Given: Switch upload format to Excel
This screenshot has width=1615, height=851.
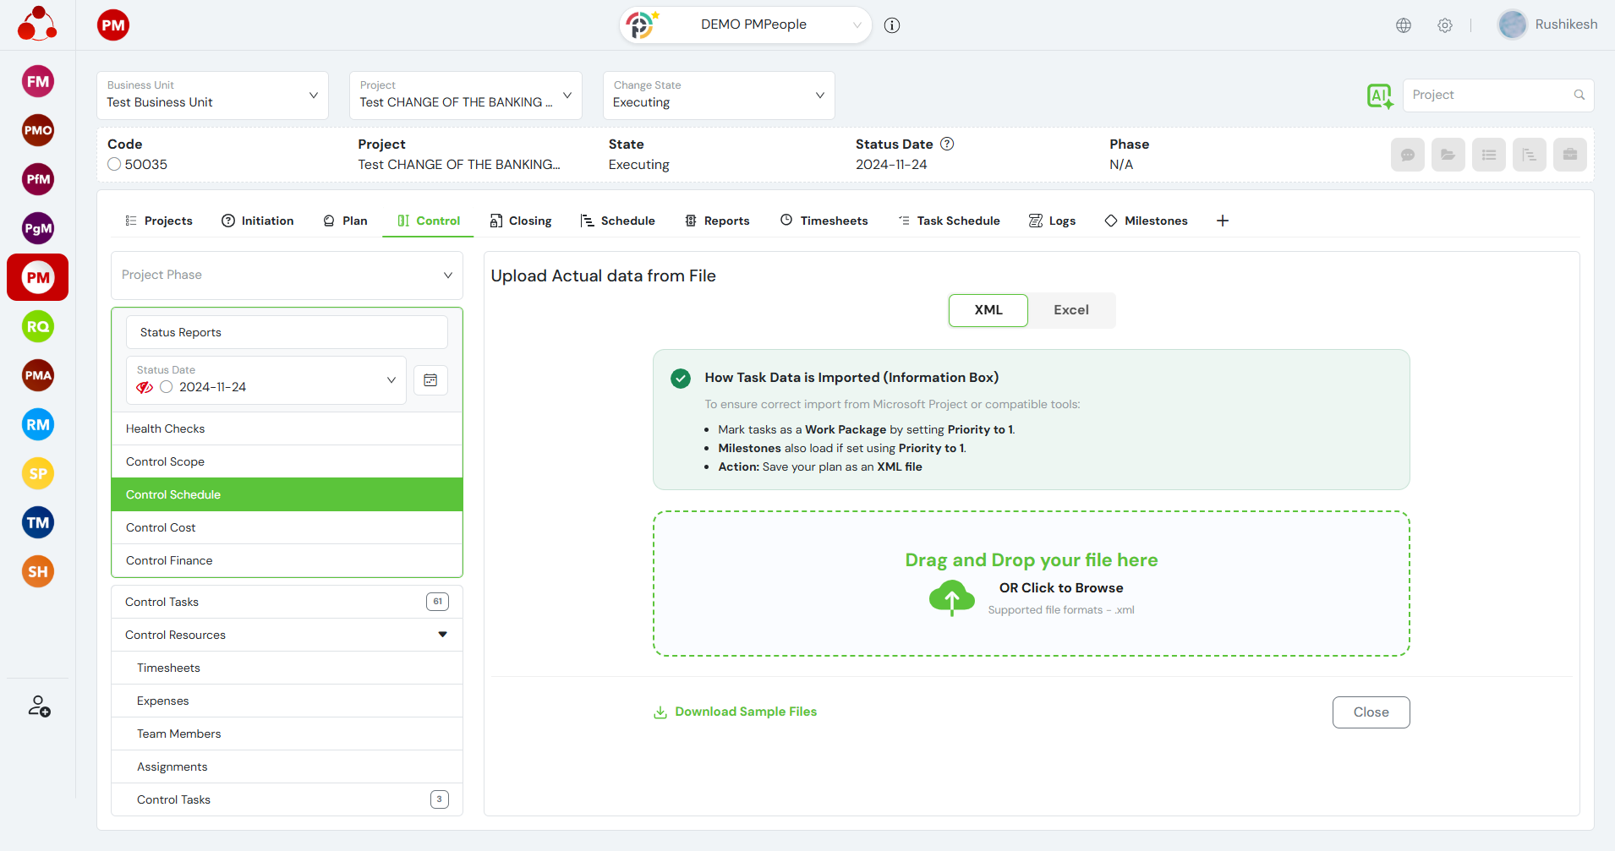Looking at the screenshot, I should tap(1070, 310).
